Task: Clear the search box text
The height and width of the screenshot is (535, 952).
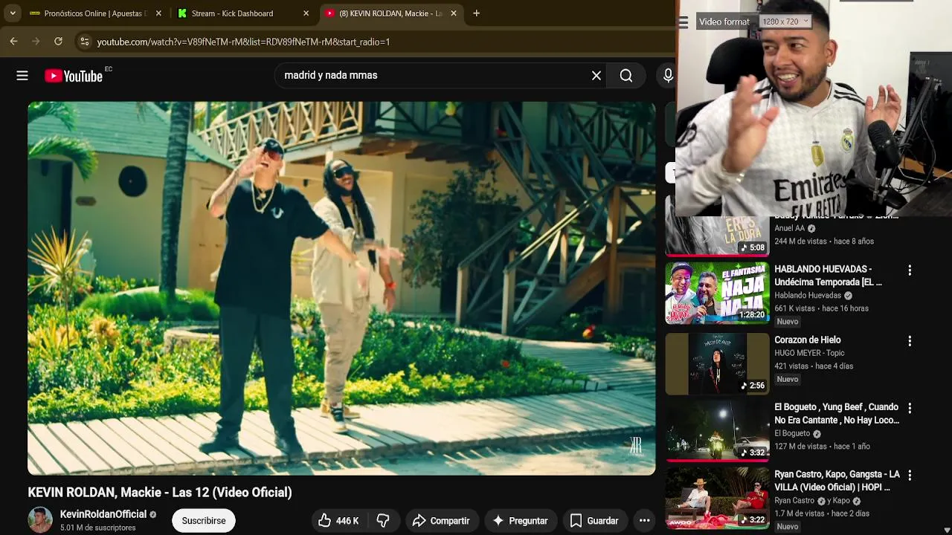Action: pos(596,75)
